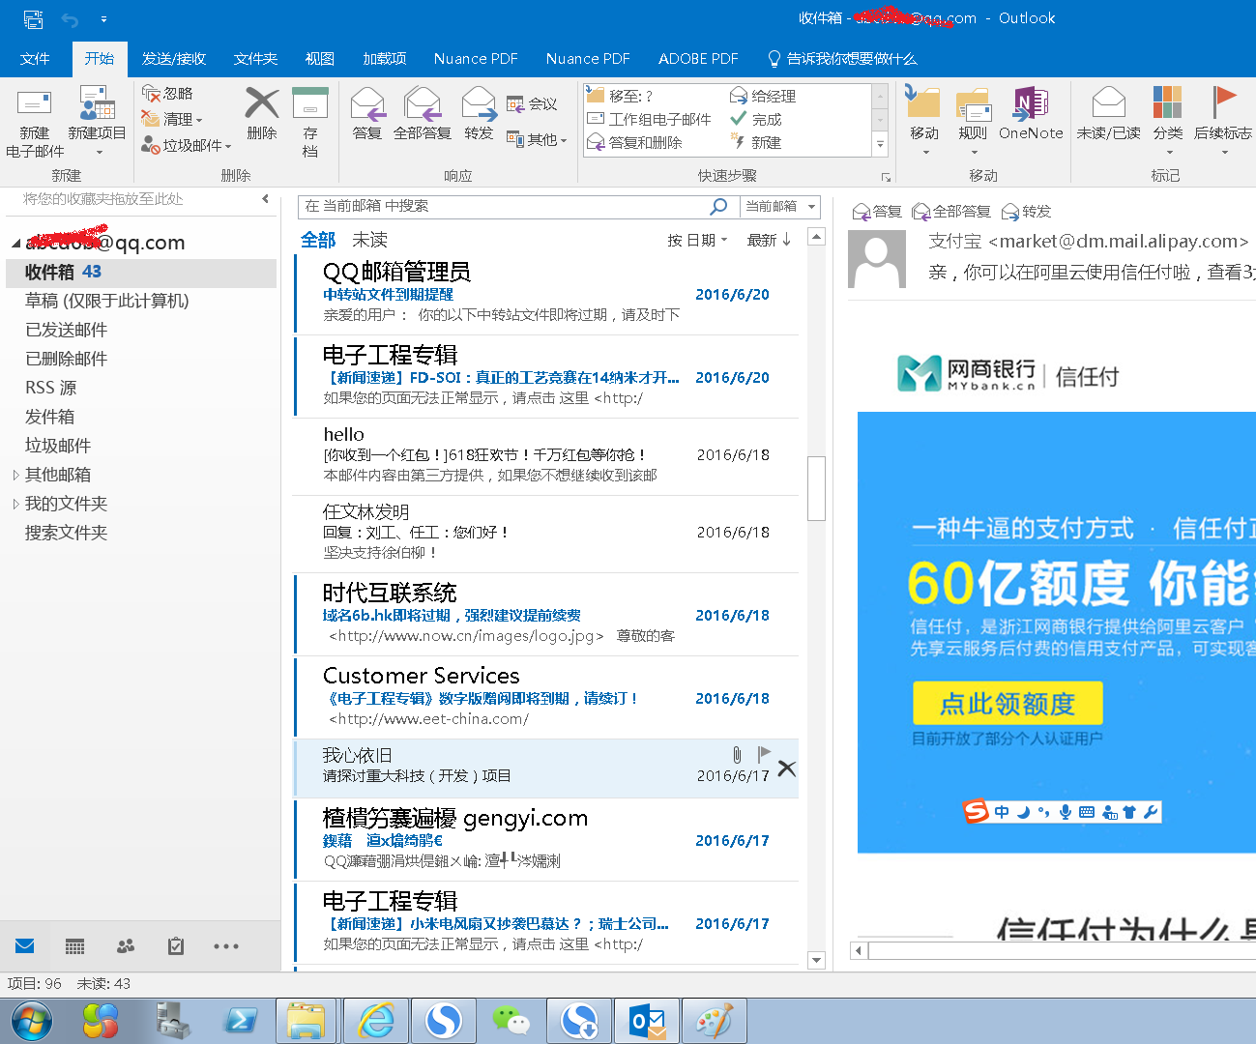Click the mailbox search input field
Viewport: 1256px width, 1044px height.
point(503,206)
